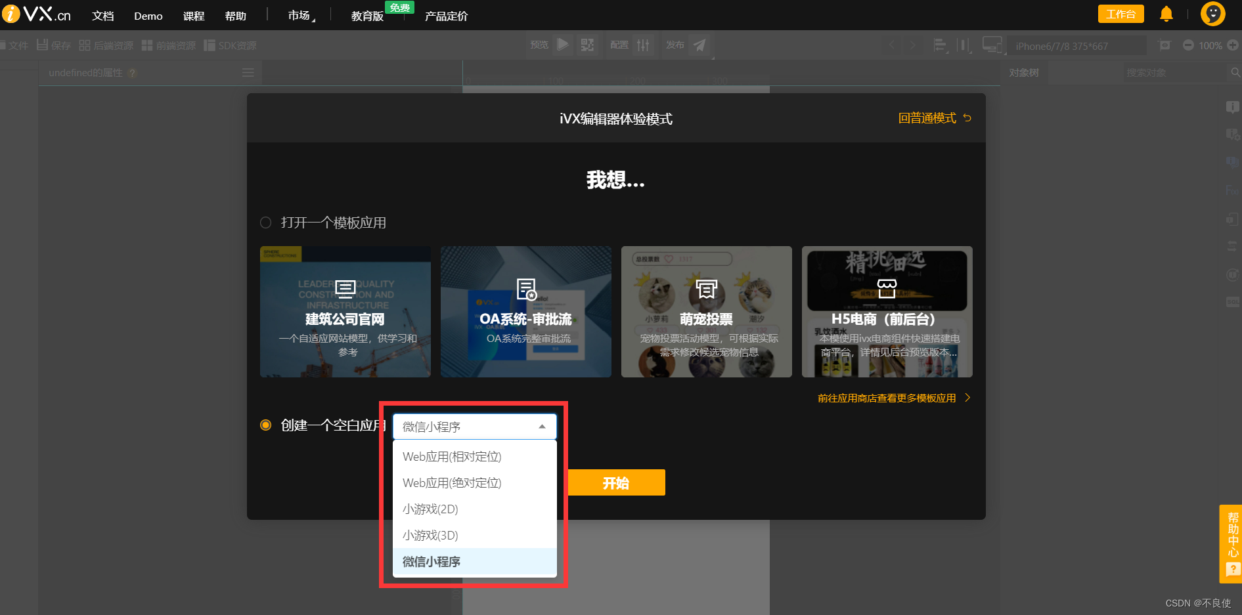
Task: Open the Demo menu
Action: click(x=148, y=16)
